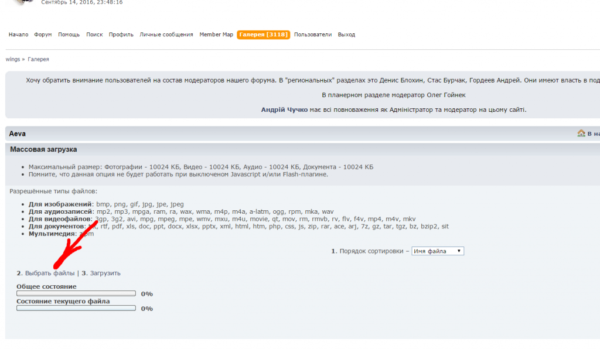Image resolution: width=600 pixels, height=349 pixels.
Task: Click the Андрій Чучко name in the notice
Action: coord(284,110)
